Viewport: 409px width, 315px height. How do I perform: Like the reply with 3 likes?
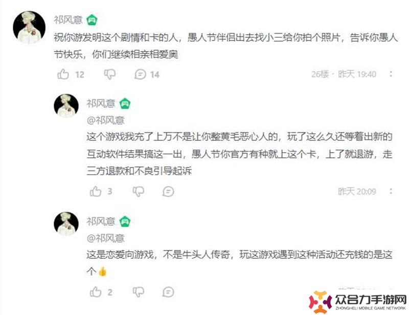pyautogui.click(x=96, y=191)
